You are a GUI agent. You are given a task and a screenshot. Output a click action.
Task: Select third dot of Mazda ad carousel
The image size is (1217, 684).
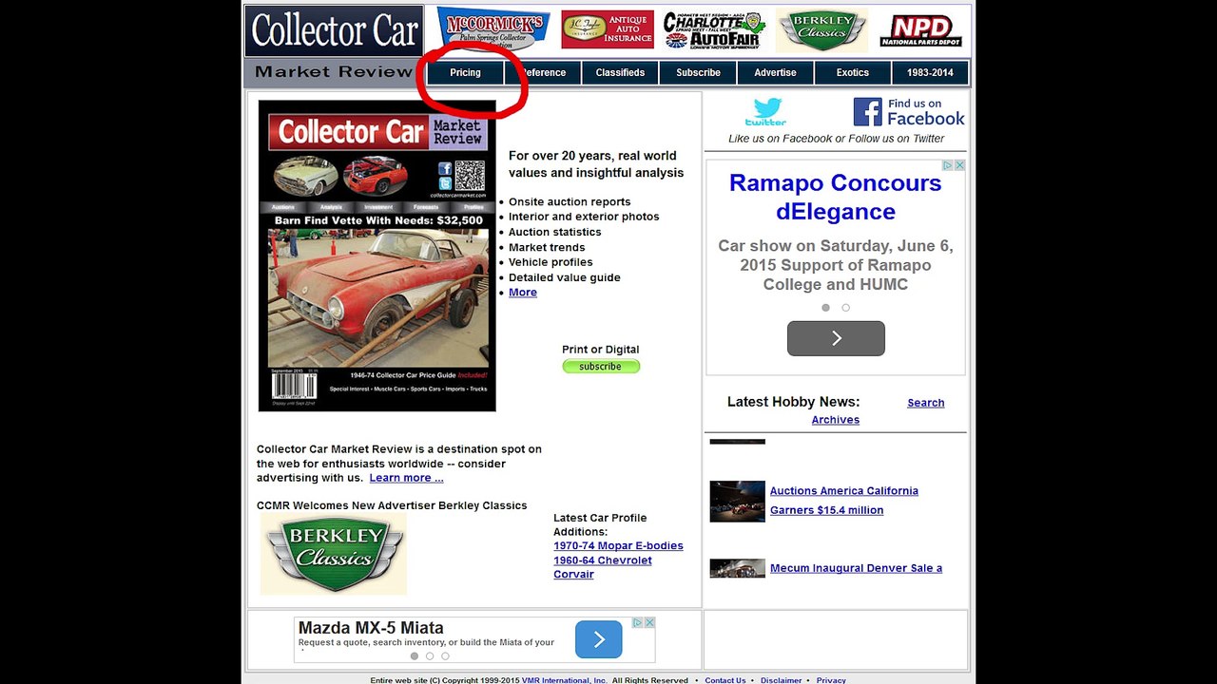pos(445,655)
